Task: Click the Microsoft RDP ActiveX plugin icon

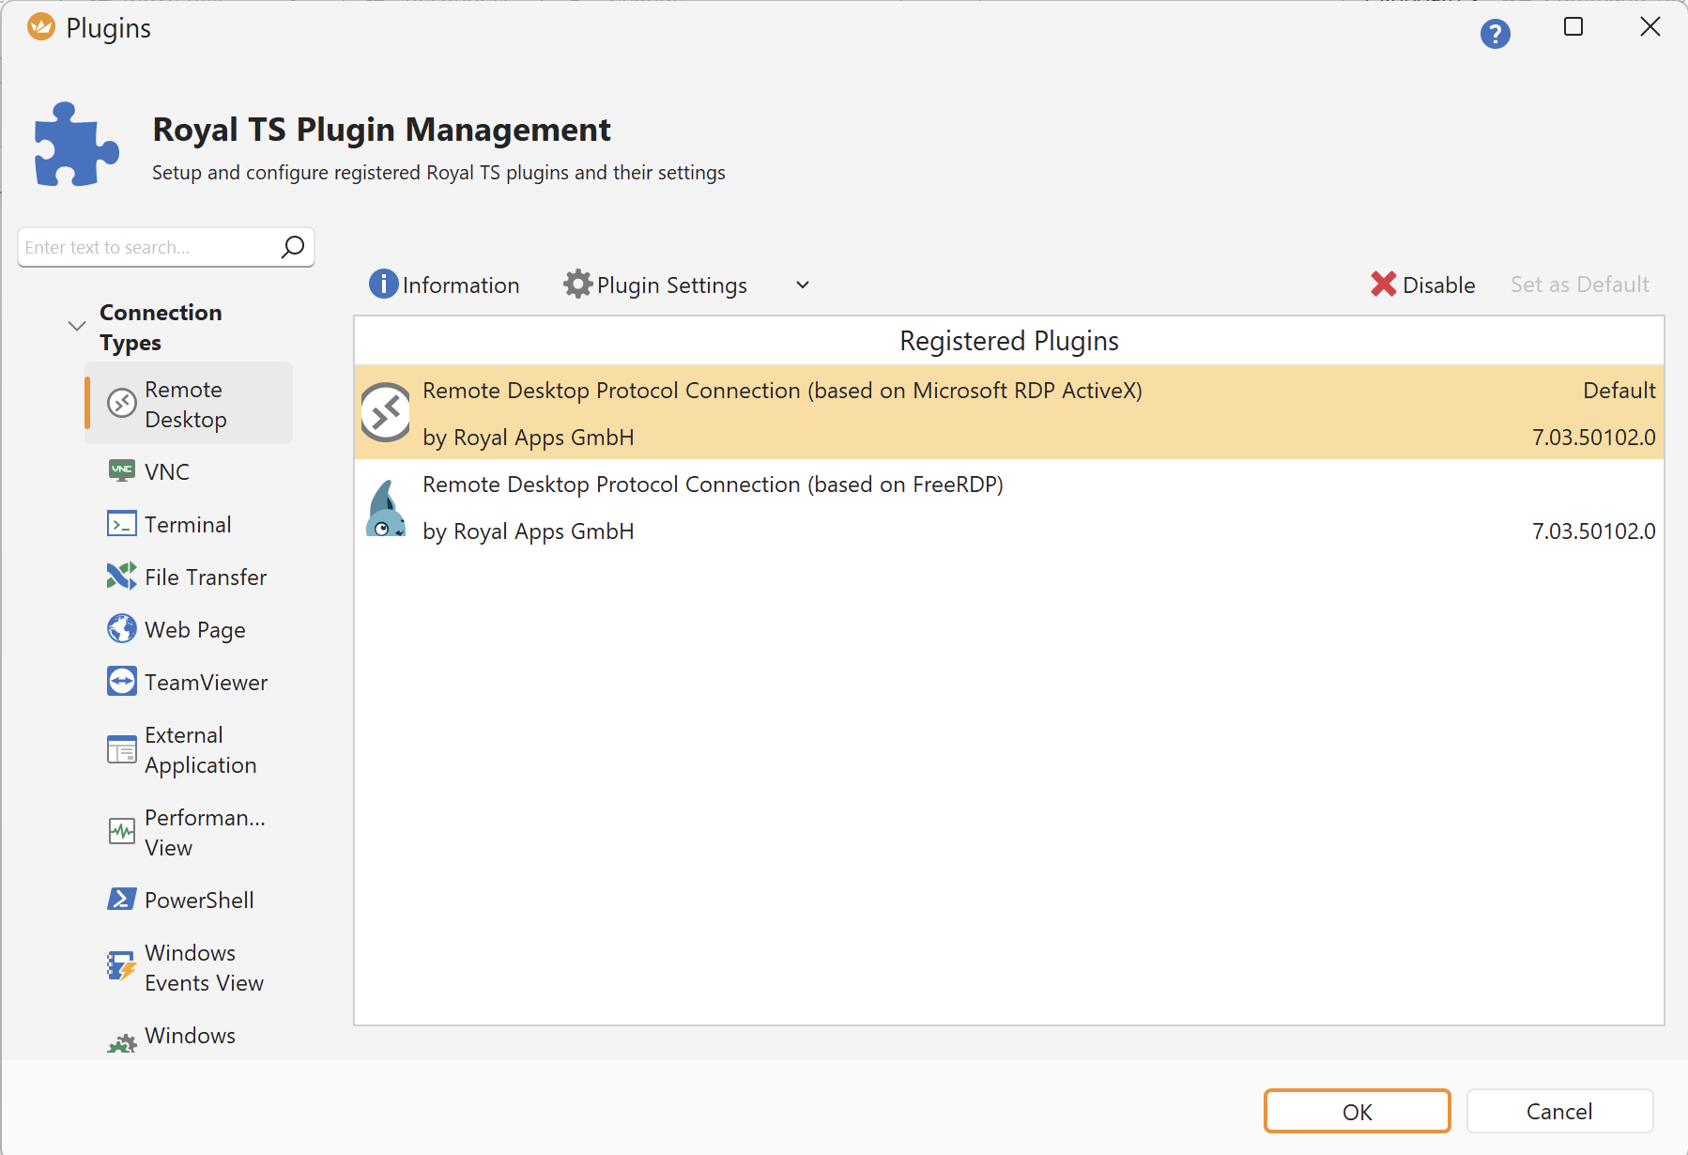Action: point(386,412)
